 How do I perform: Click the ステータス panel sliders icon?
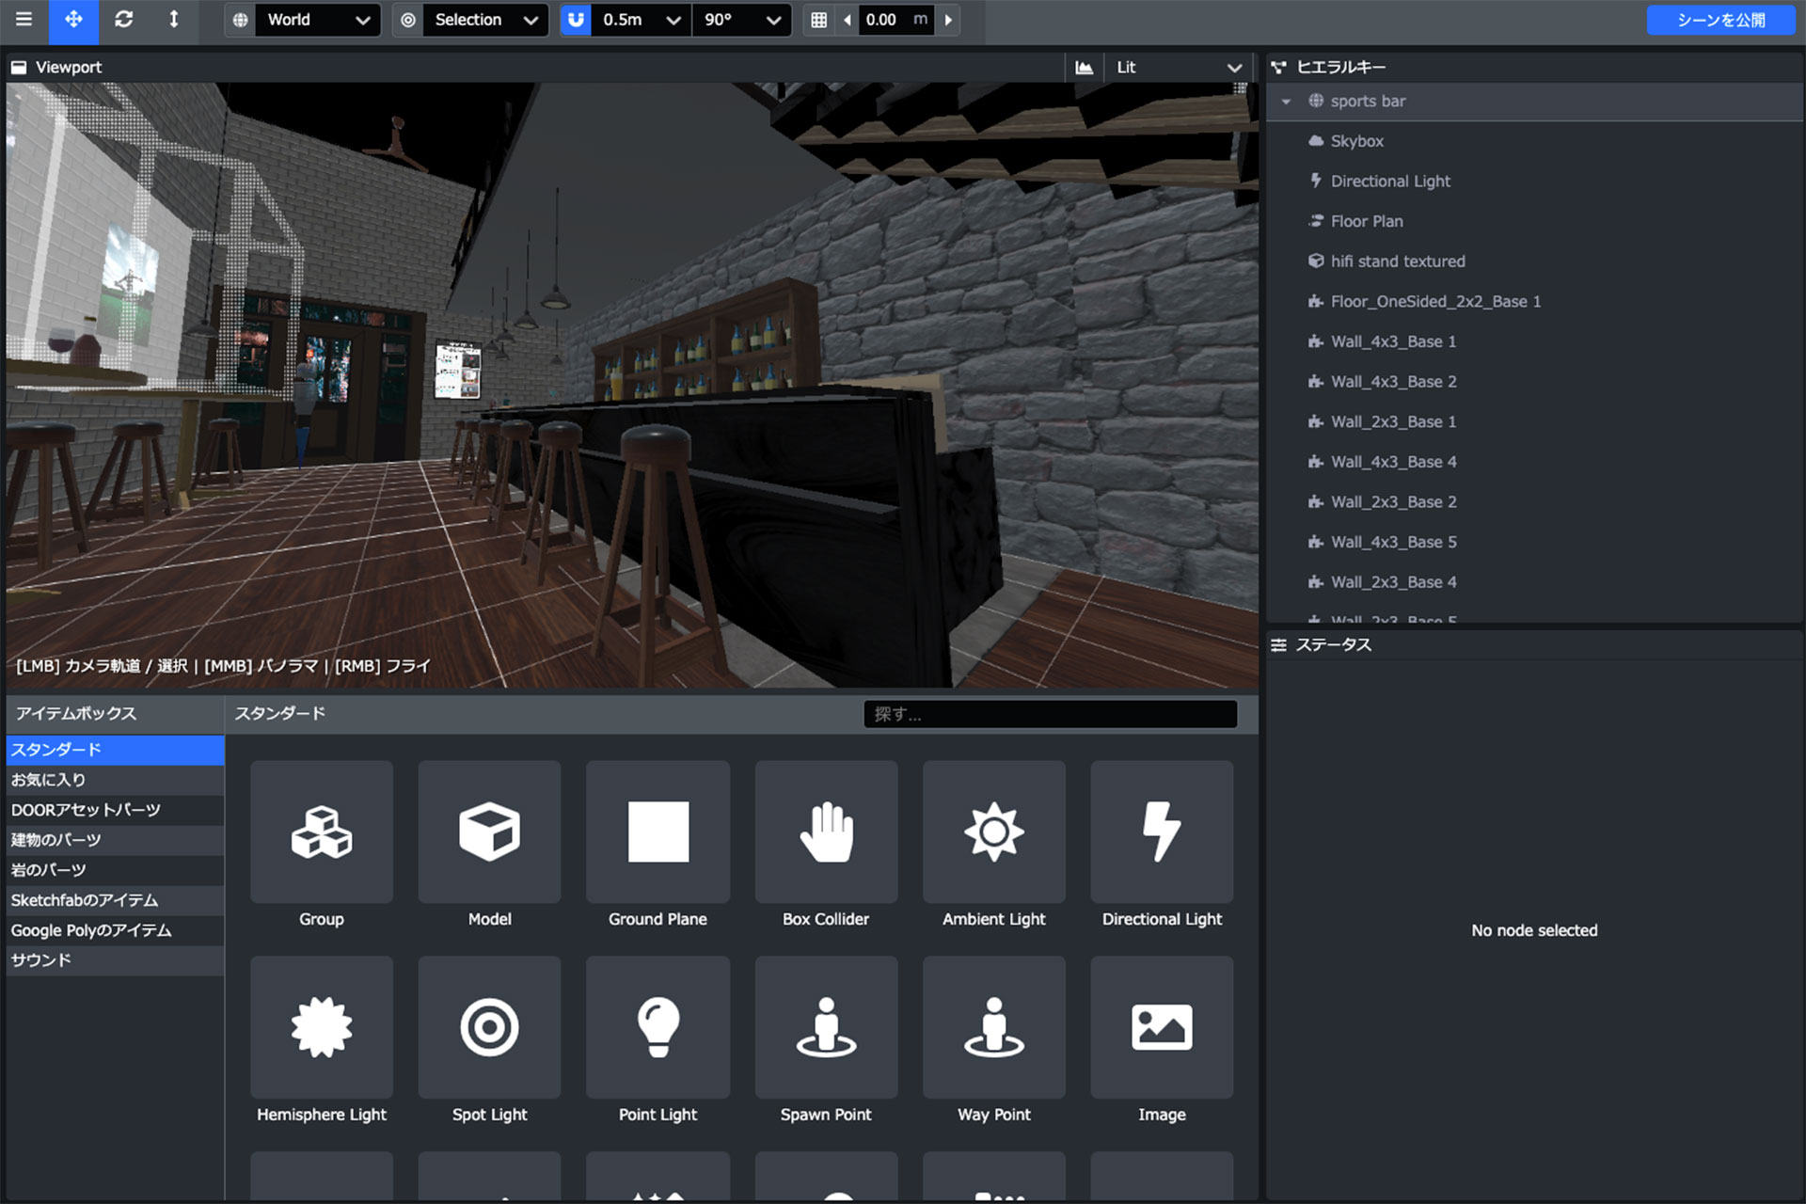pyautogui.click(x=1278, y=645)
